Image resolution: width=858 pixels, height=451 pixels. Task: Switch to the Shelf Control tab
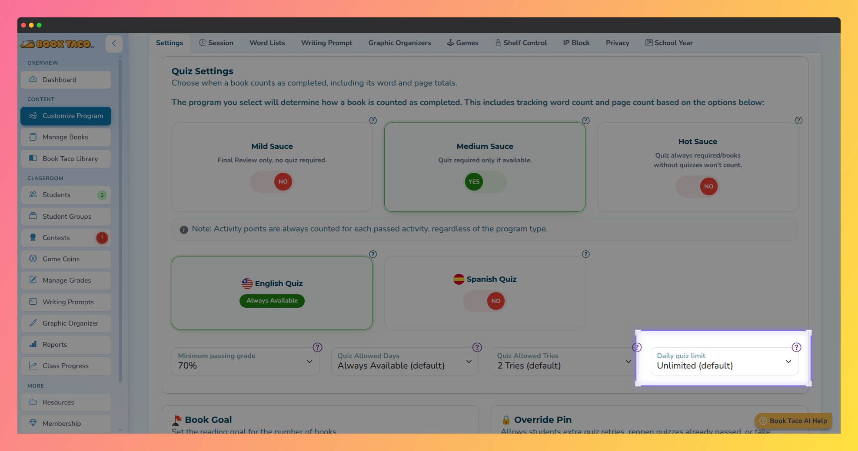click(521, 43)
